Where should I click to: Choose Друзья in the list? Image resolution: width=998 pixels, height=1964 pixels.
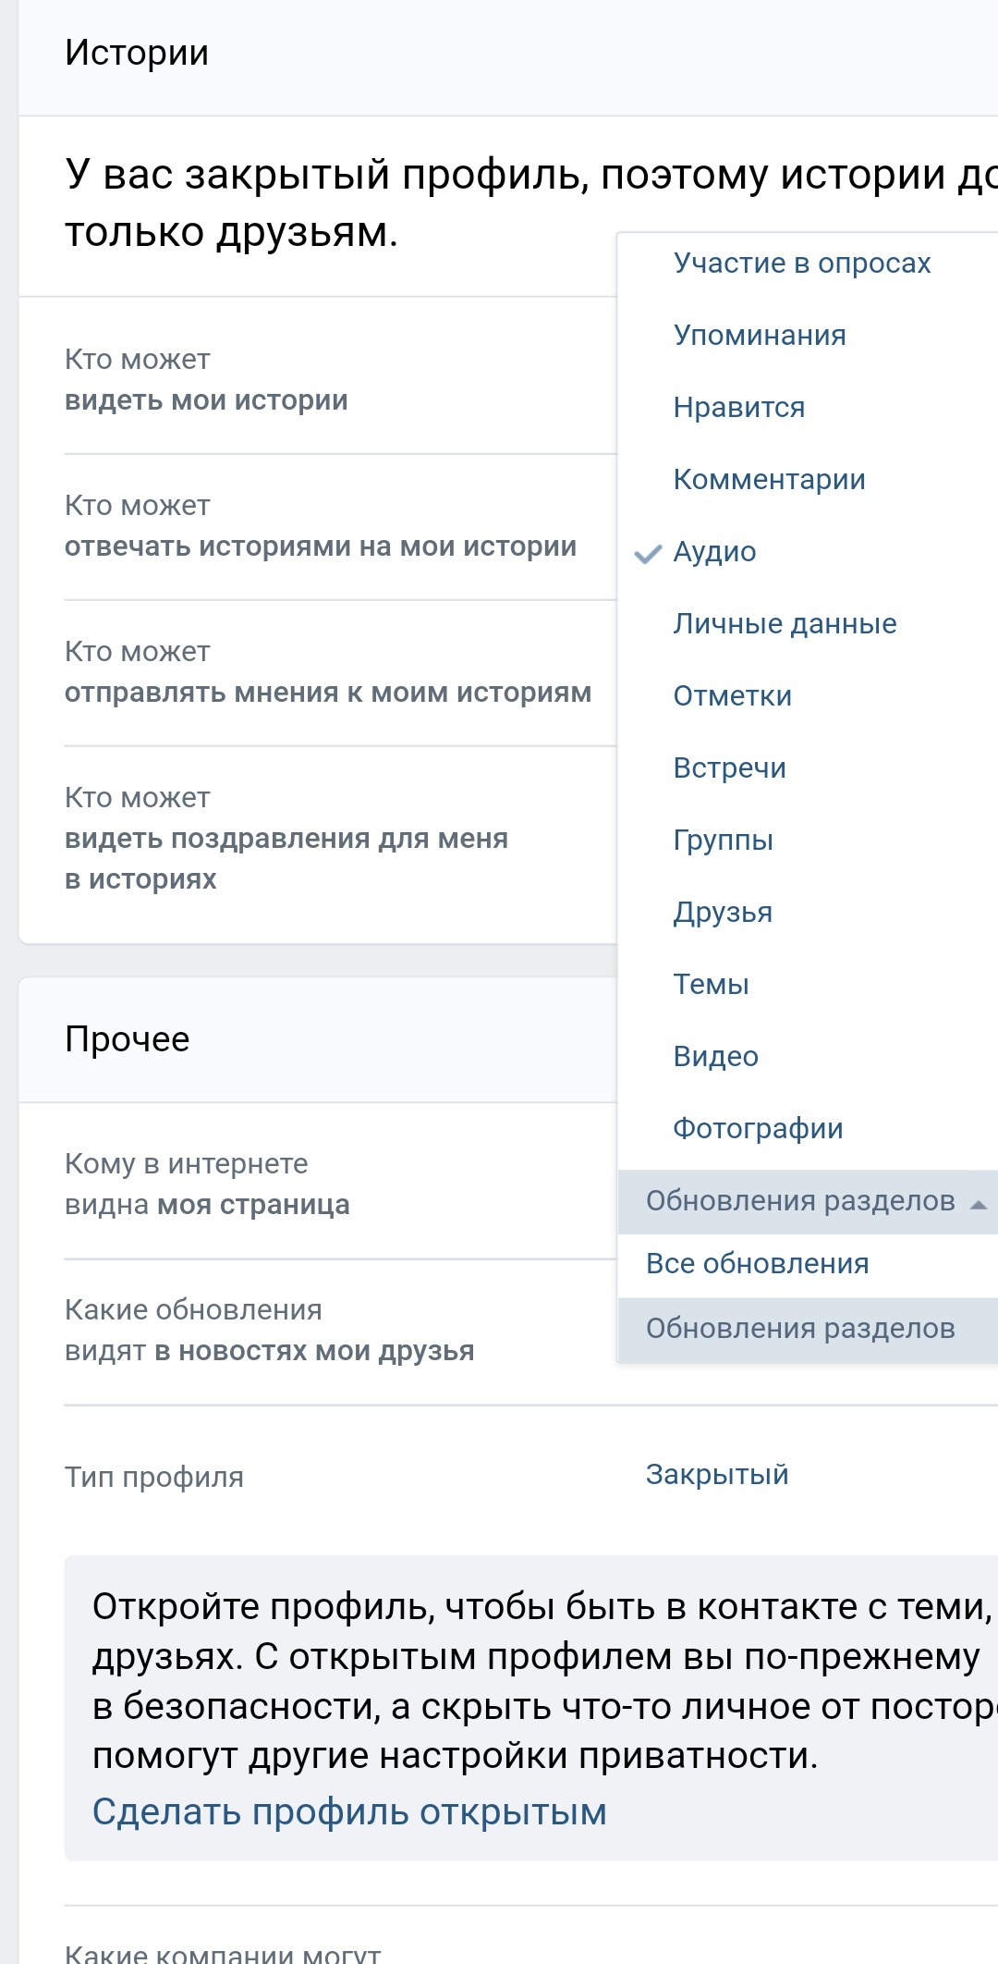[723, 913]
